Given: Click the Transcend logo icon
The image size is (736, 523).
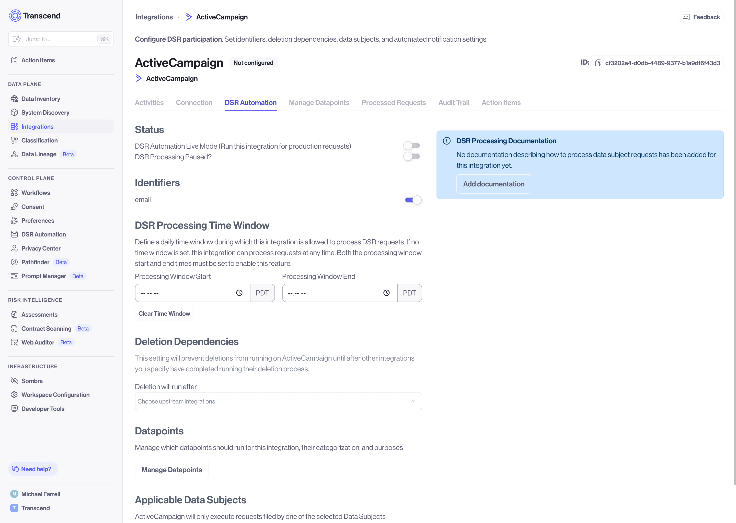Looking at the screenshot, I should click(x=15, y=16).
